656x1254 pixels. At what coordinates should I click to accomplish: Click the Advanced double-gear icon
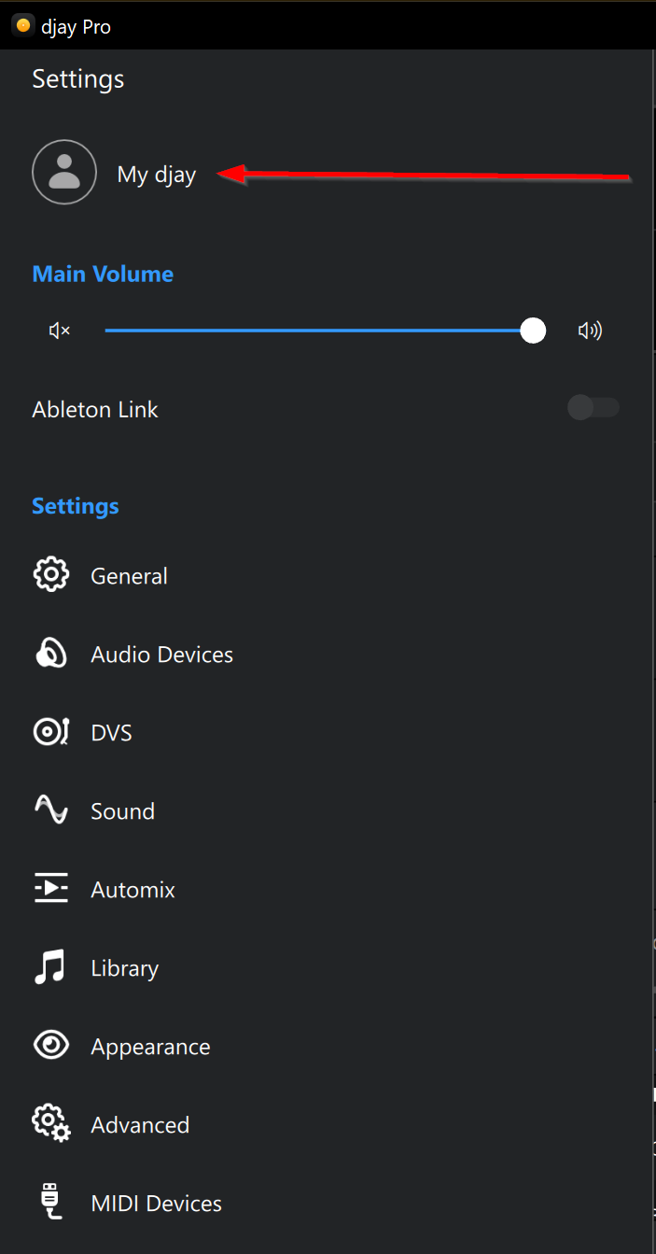pos(51,1124)
